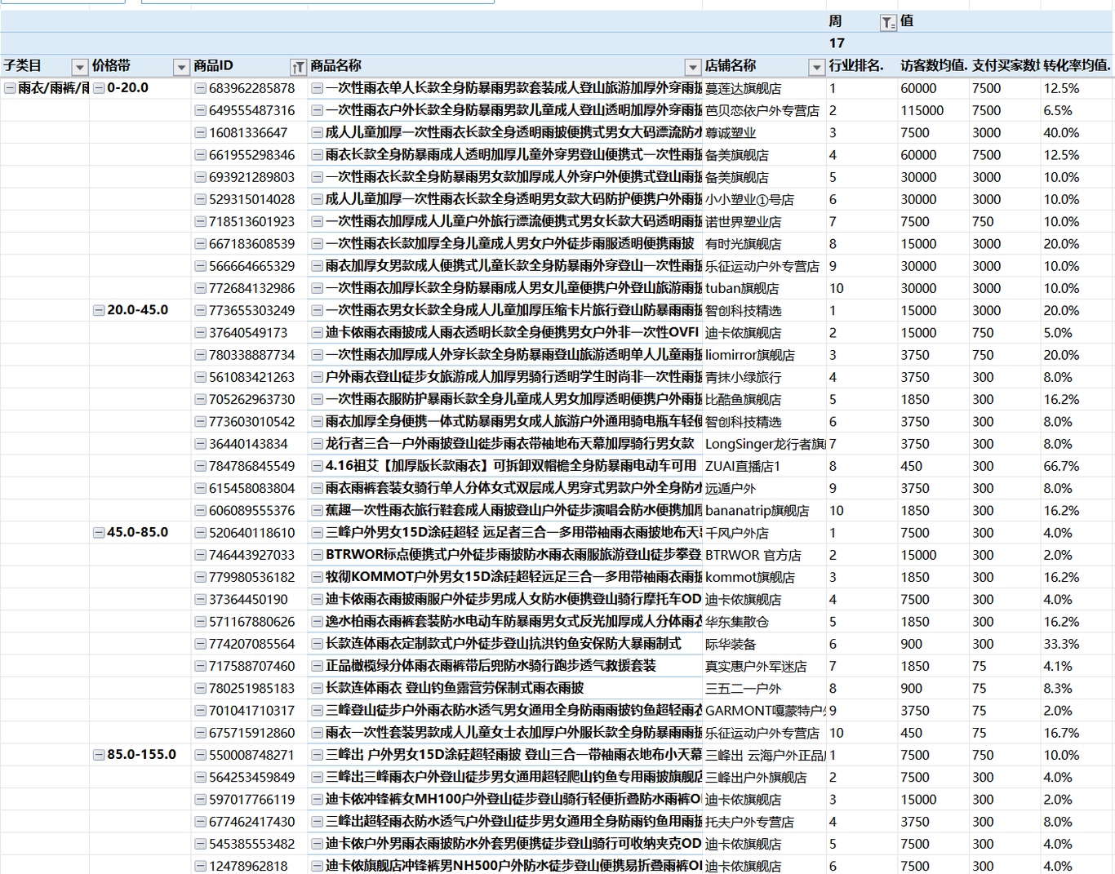The height and width of the screenshot is (874, 1115).
Task: Collapse the 85.0-155.0 price band group
Action: tap(99, 755)
